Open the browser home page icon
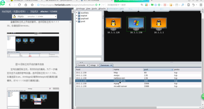Viewport: 204px width, 109px height. 26,5
